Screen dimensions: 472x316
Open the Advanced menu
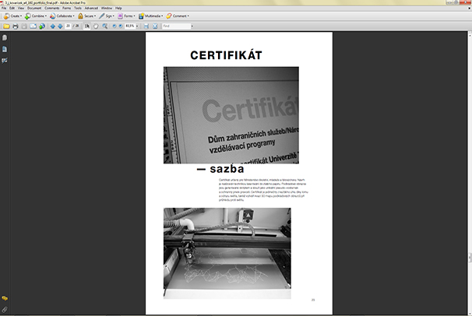tap(91, 8)
